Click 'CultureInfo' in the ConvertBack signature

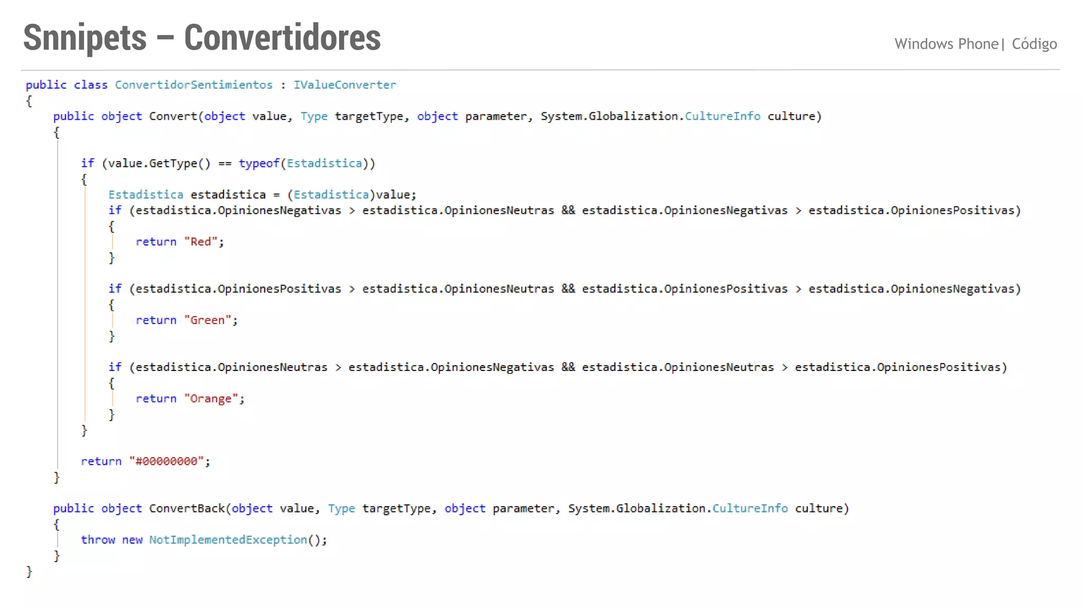click(750, 508)
